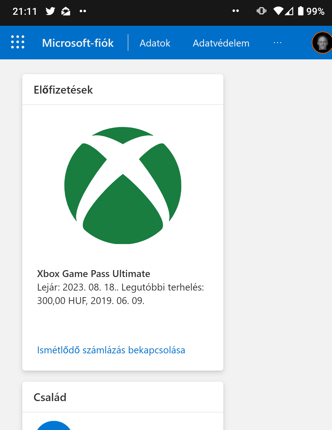Tap the Wi-Fi status icon
The image size is (332, 430).
click(x=278, y=11)
